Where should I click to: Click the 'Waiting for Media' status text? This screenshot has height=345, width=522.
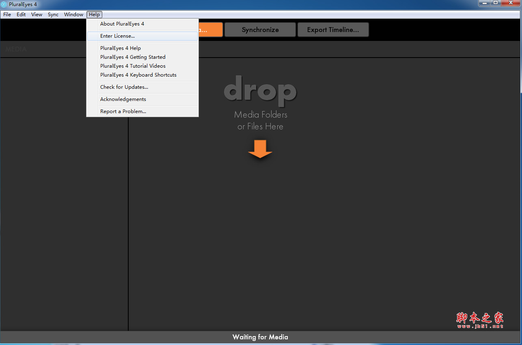(260, 337)
